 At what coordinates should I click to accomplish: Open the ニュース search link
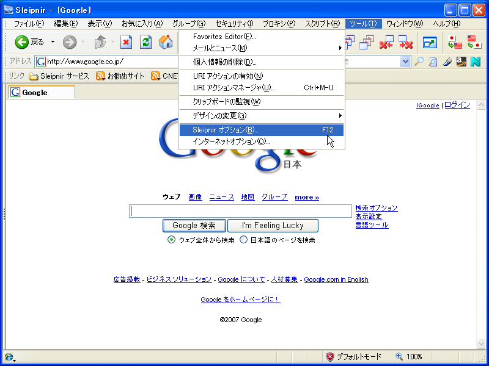[221, 197]
